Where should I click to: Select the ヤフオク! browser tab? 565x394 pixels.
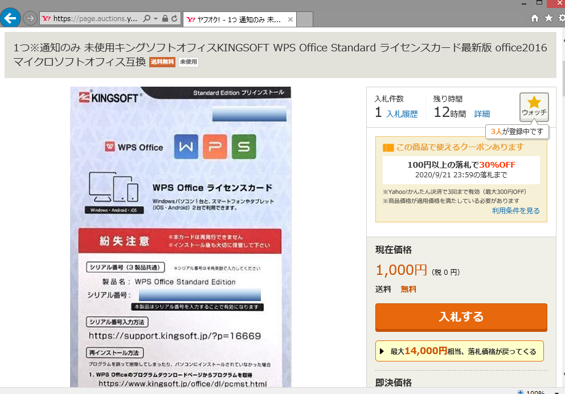(x=234, y=19)
